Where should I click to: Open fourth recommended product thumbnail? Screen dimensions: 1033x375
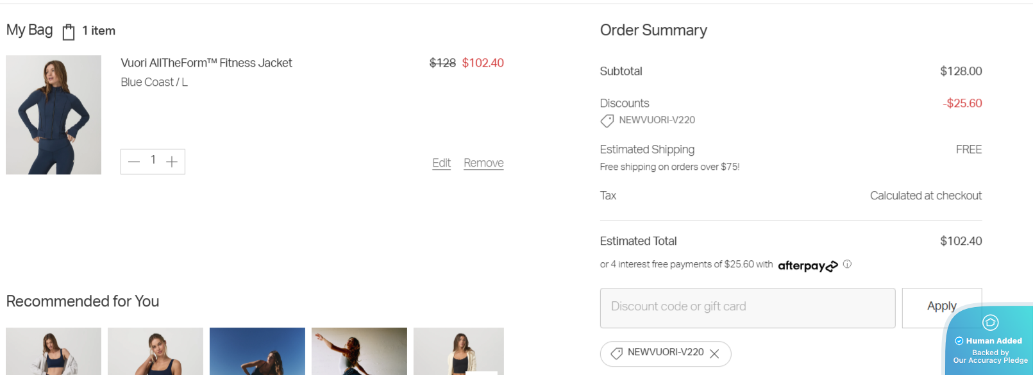[x=359, y=351]
